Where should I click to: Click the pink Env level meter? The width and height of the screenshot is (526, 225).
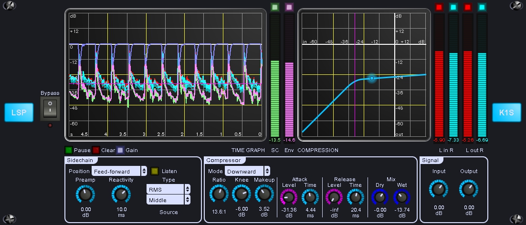point(289,75)
